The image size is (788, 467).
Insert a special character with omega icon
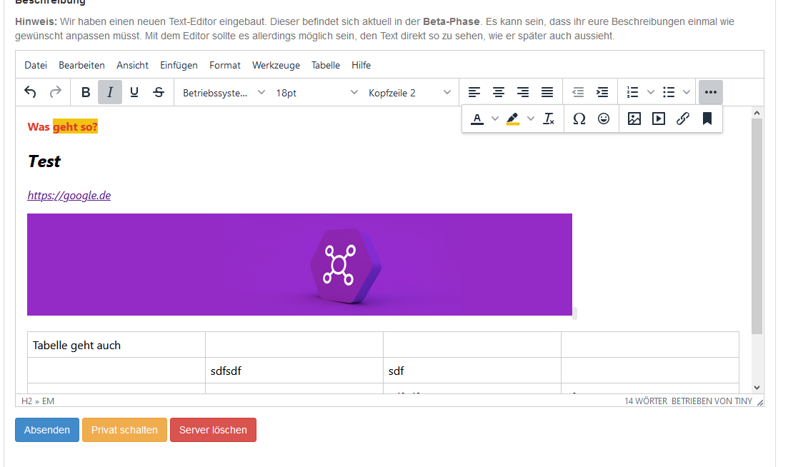579,119
